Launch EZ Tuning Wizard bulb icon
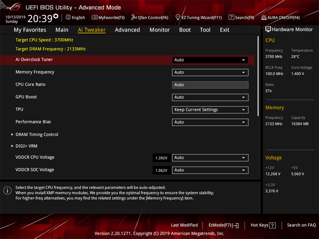 click(x=178, y=17)
